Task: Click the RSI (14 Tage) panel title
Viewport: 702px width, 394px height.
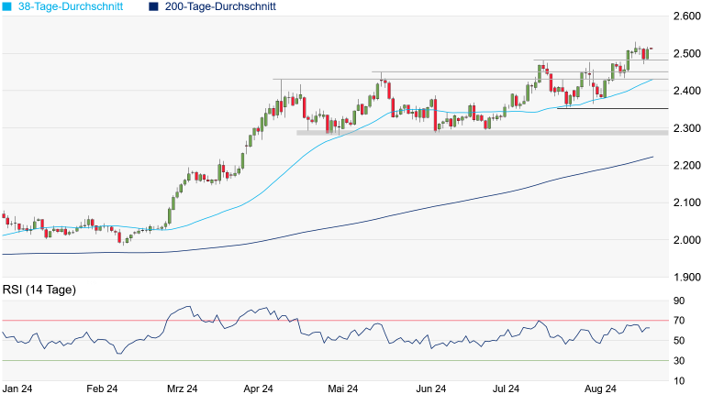Action: (x=39, y=290)
